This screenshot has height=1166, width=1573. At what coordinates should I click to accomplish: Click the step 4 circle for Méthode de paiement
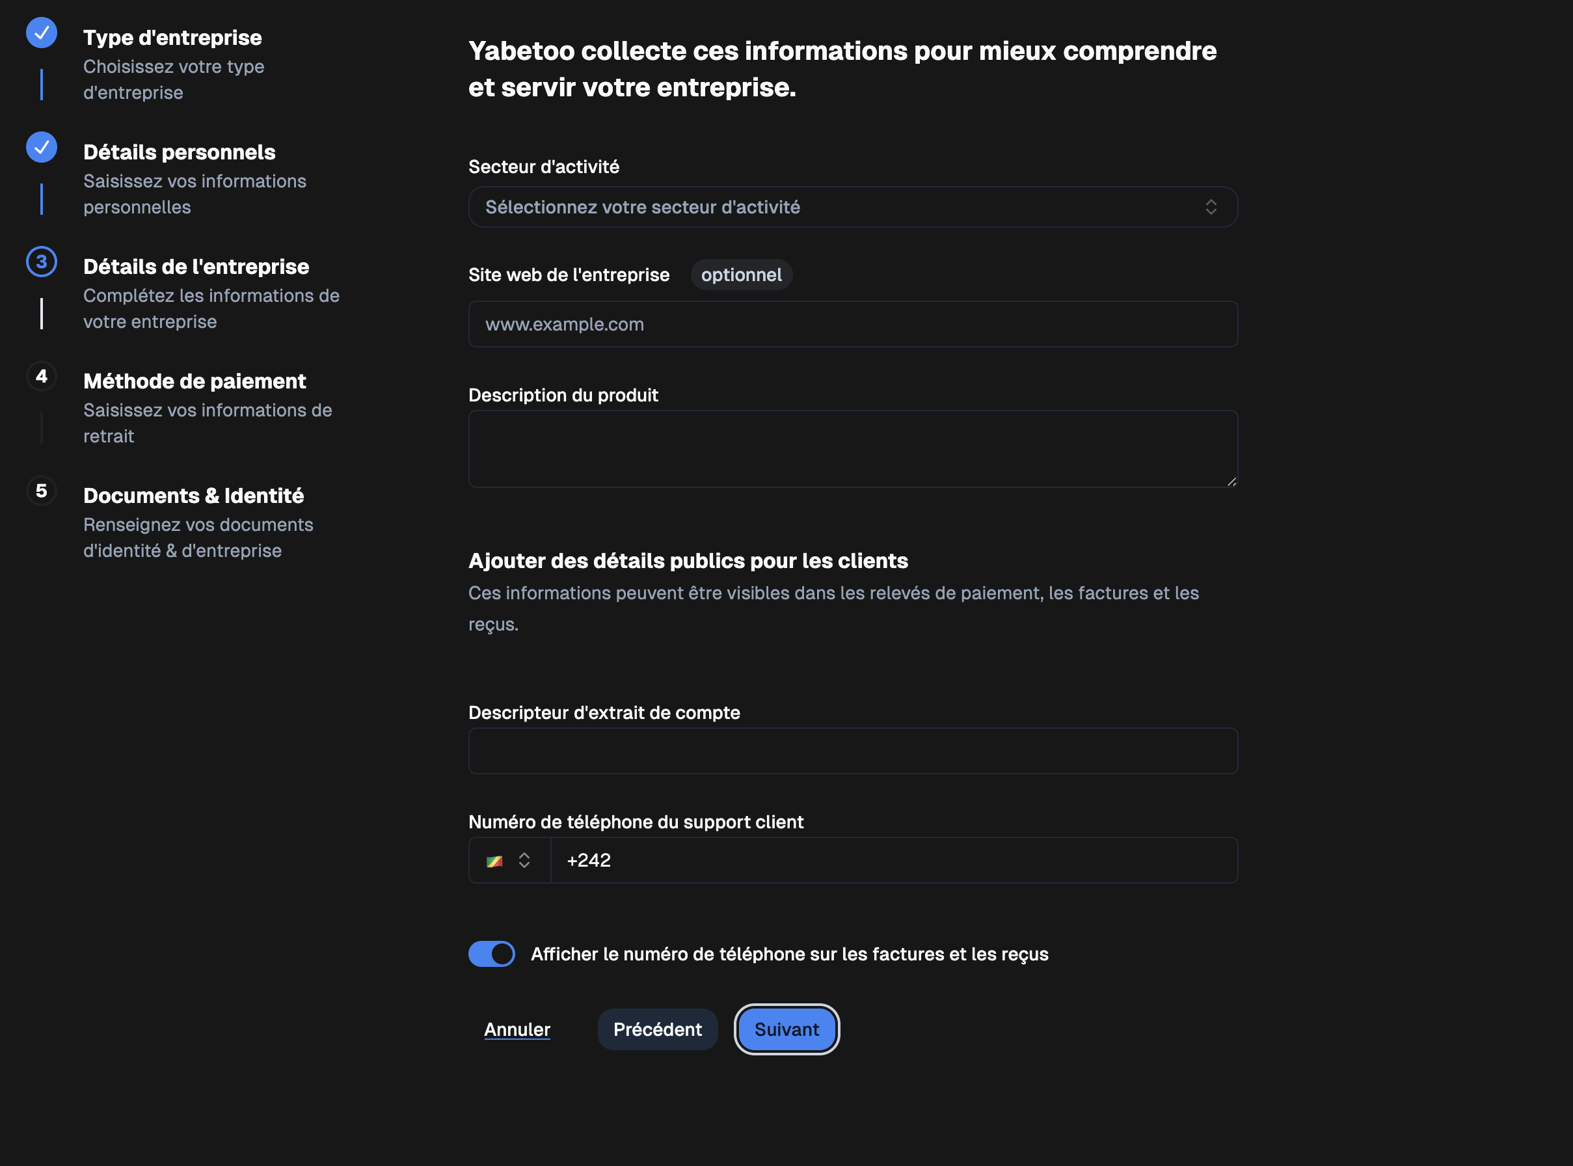41,376
